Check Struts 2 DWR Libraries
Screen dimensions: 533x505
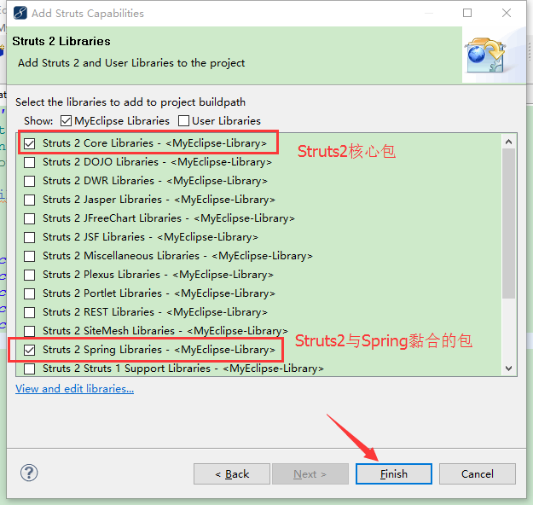pos(30,181)
